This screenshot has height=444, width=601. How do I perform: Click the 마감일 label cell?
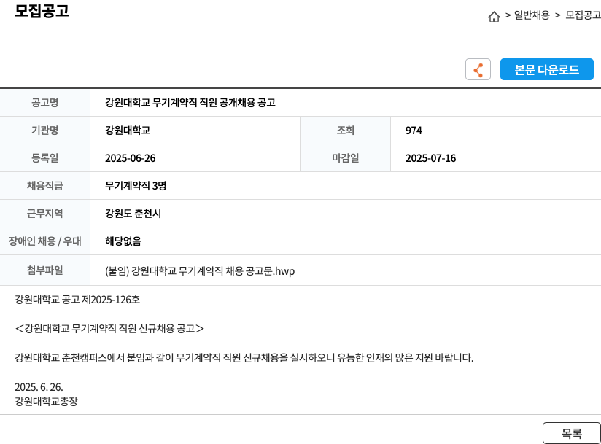click(345, 157)
